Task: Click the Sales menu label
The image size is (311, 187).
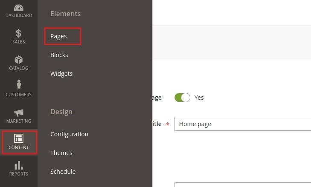Action: pyautogui.click(x=18, y=42)
